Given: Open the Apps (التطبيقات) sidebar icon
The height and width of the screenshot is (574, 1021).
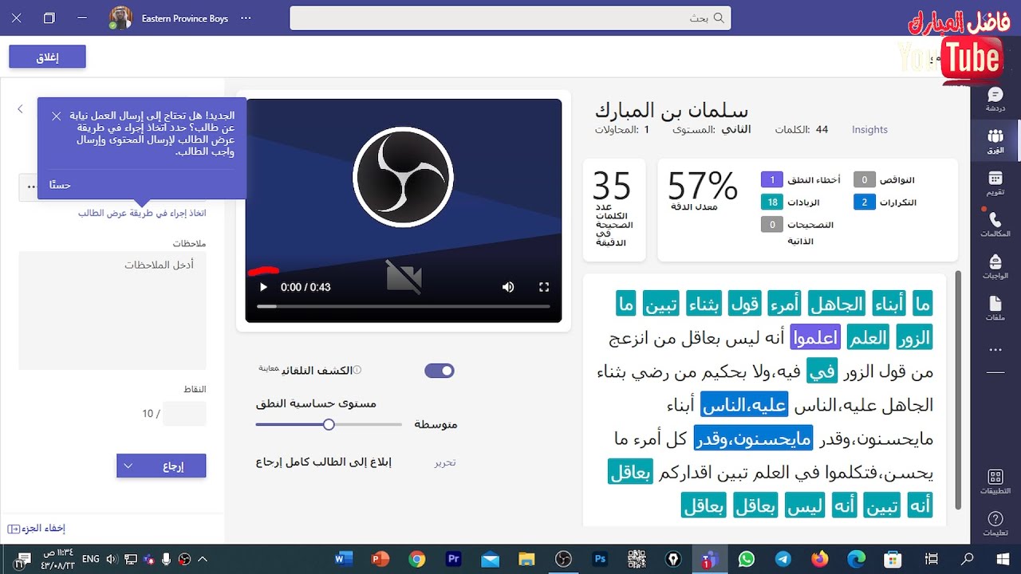Looking at the screenshot, I should [x=995, y=482].
